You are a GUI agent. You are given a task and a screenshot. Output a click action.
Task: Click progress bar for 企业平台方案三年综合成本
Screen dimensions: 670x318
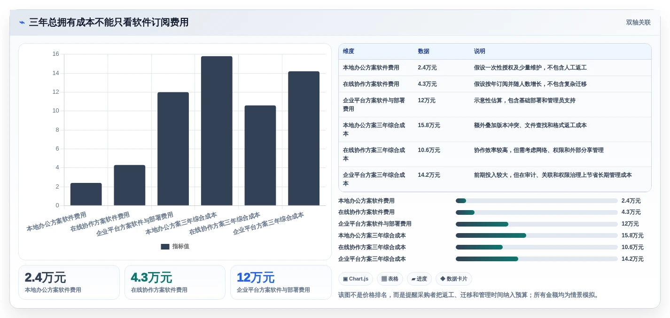(x=537, y=259)
